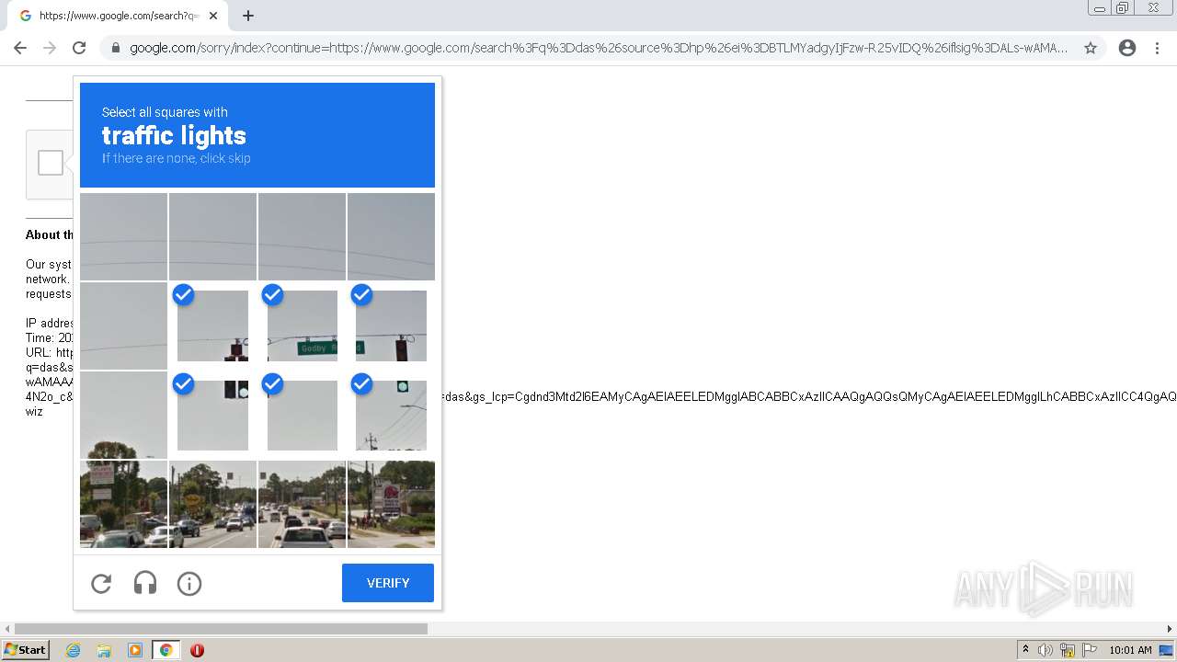Open the network tray icon
The image size is (1177, 662).
(1068, 650)
